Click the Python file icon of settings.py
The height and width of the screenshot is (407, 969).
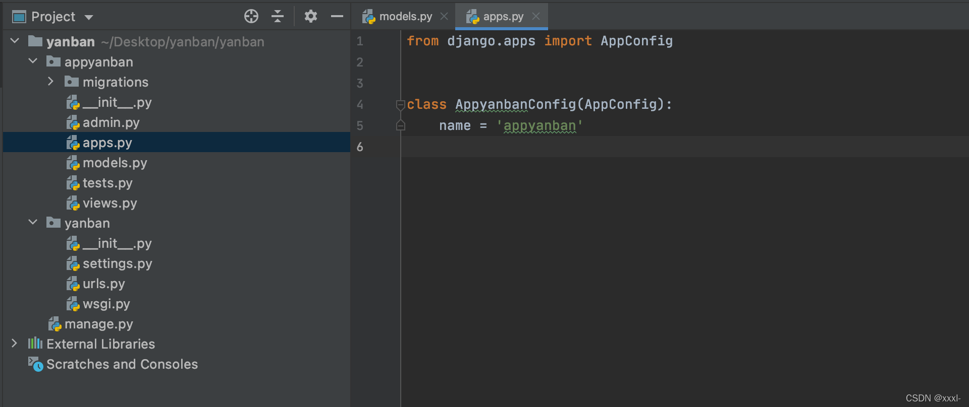click(x=73, y=263)
